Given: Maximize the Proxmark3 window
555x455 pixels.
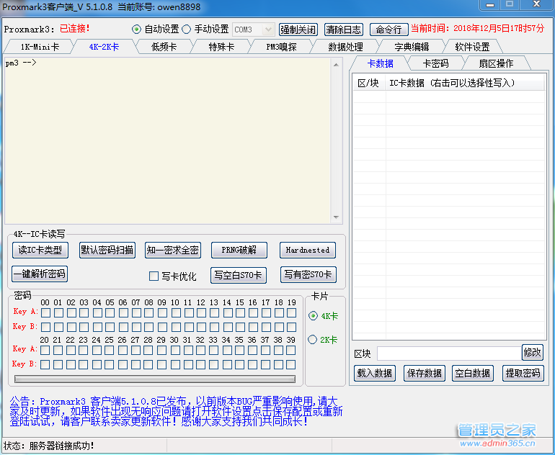Looking at the screenshot, I should point(510,4).
